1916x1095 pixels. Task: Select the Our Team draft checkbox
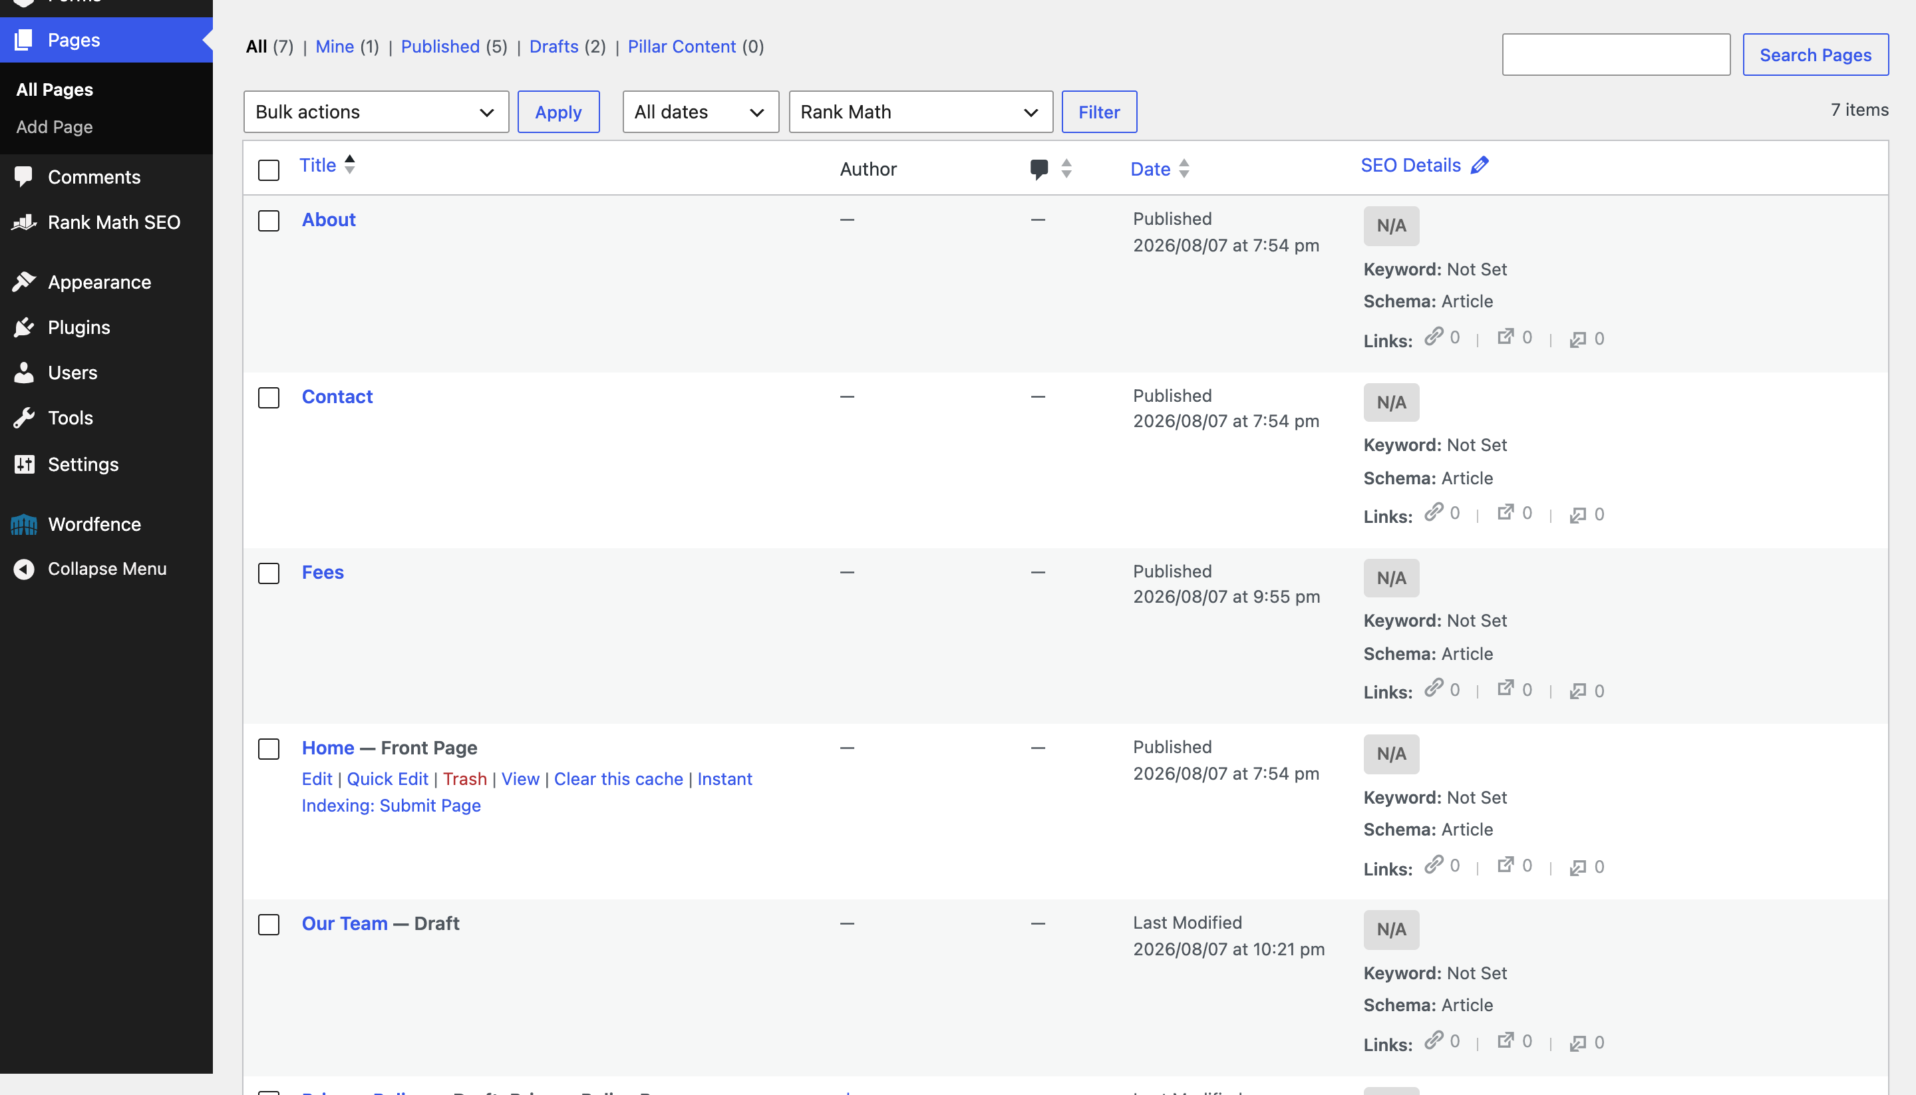tap(269, 925)
